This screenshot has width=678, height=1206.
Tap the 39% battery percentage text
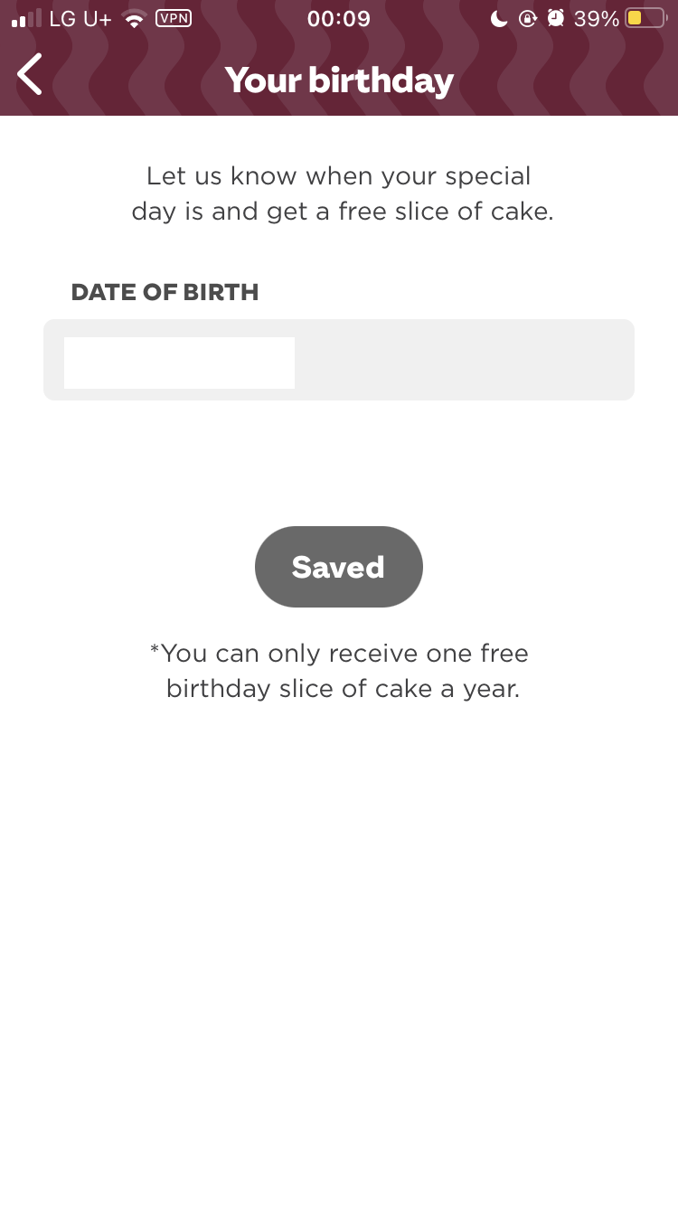597,19
